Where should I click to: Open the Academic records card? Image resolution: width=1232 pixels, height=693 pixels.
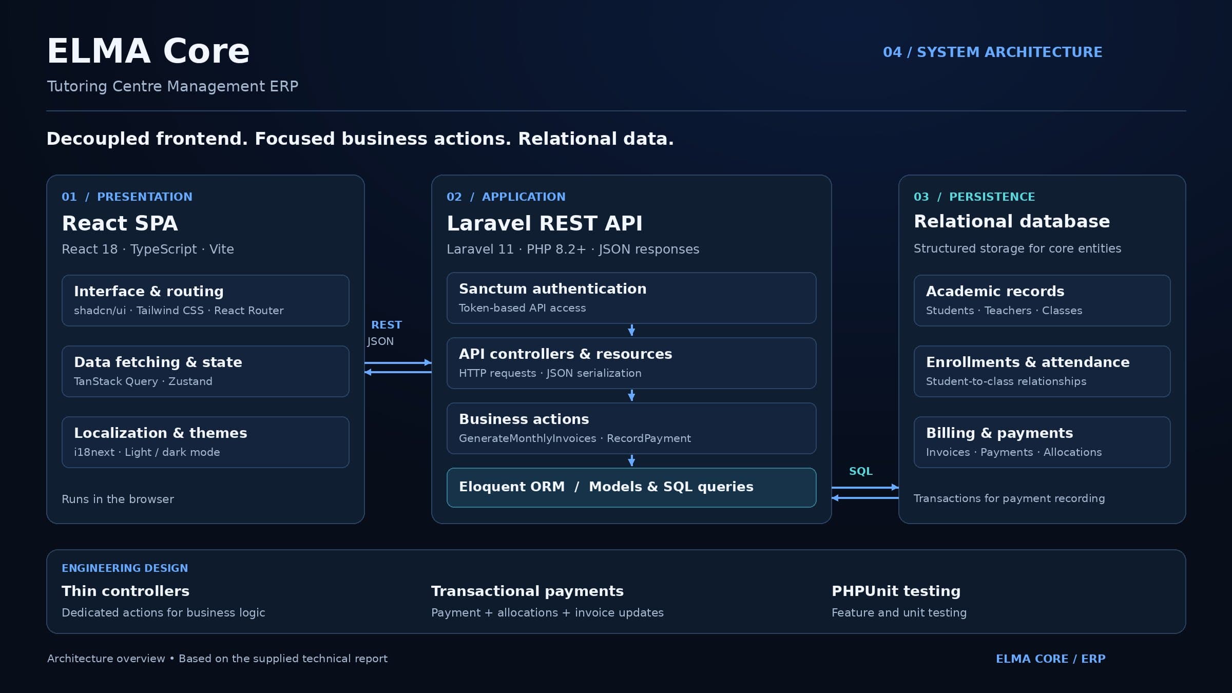tap(1042, 300)
